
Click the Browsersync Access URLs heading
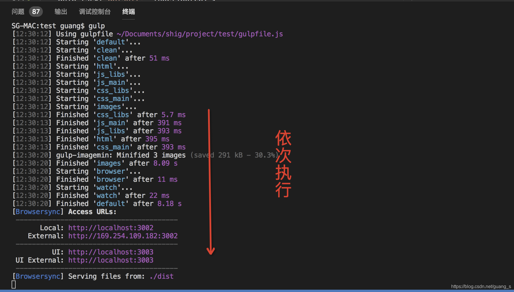[64, 212]
